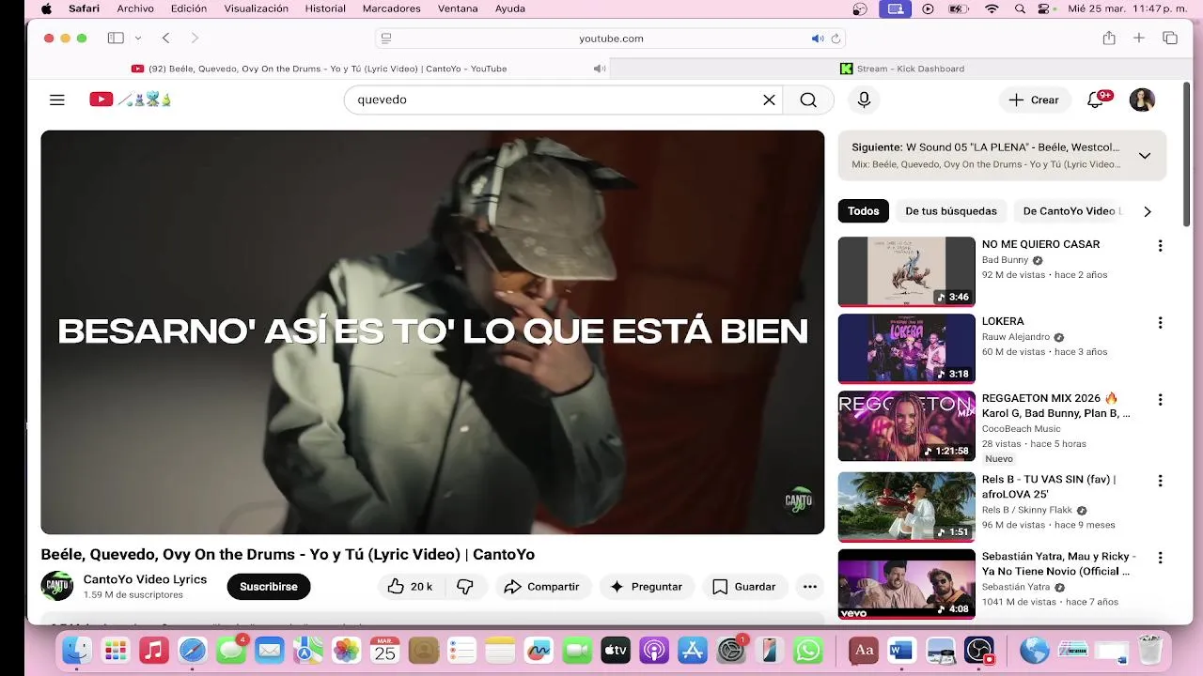Viewport: 1203px width, 676px height.
Task: Open options for Sebastián Yatra video
Action: [1160, 558]
